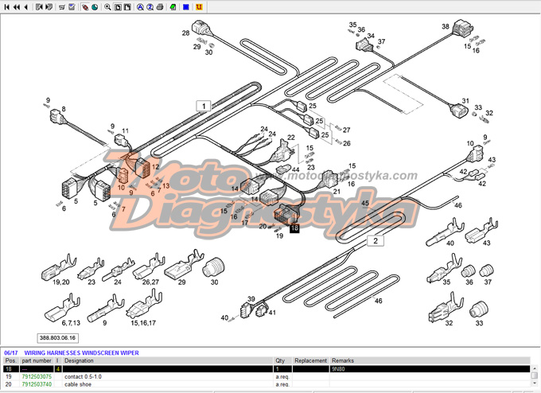Toggle the checklist icon in toolbar
541x393 pixels.
pyautogui.click(x=72, y=7)
